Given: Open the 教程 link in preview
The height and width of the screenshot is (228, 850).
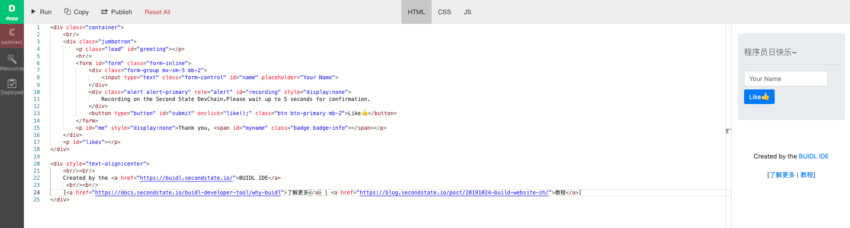Looking at the screenshot, I should tap(807, 175).
